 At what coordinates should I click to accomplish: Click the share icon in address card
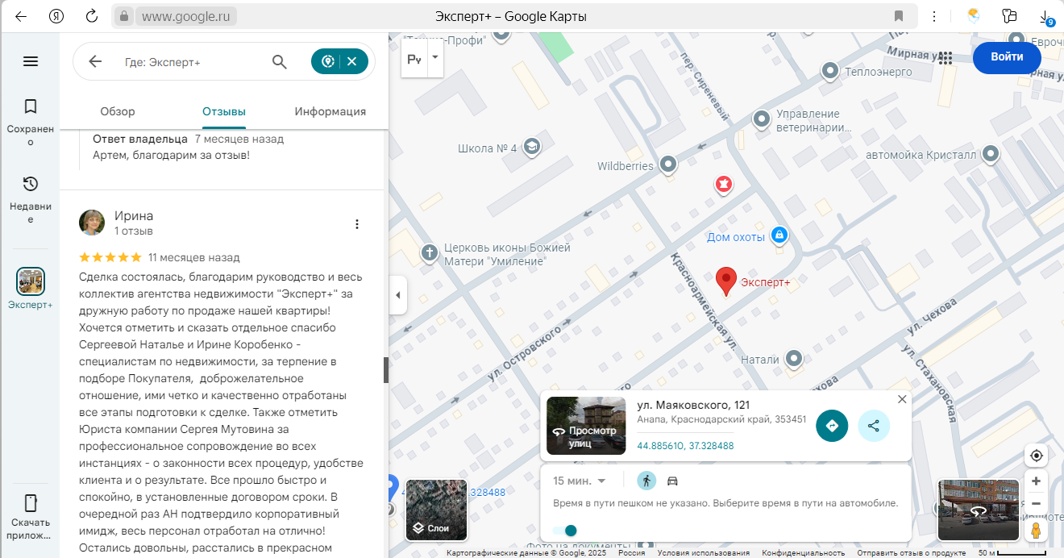pos(874,426)
